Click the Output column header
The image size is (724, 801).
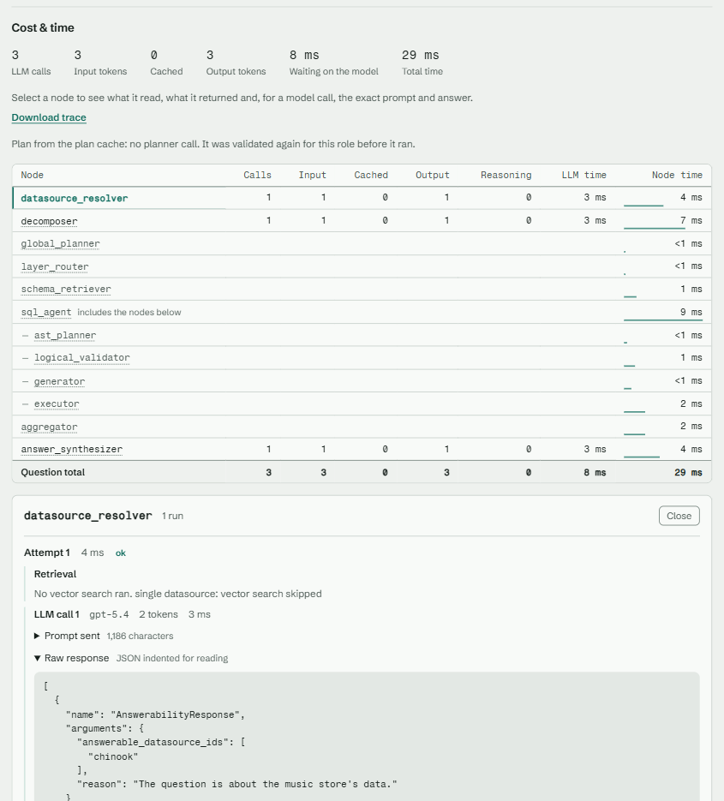click(432, 176)
